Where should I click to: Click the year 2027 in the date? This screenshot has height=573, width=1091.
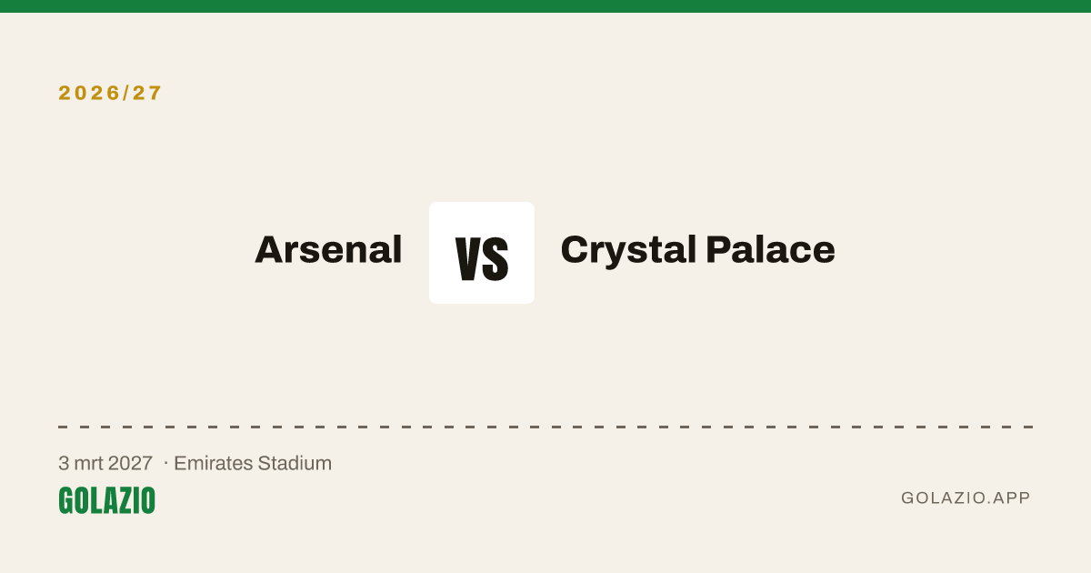click(x=130, y=463)
